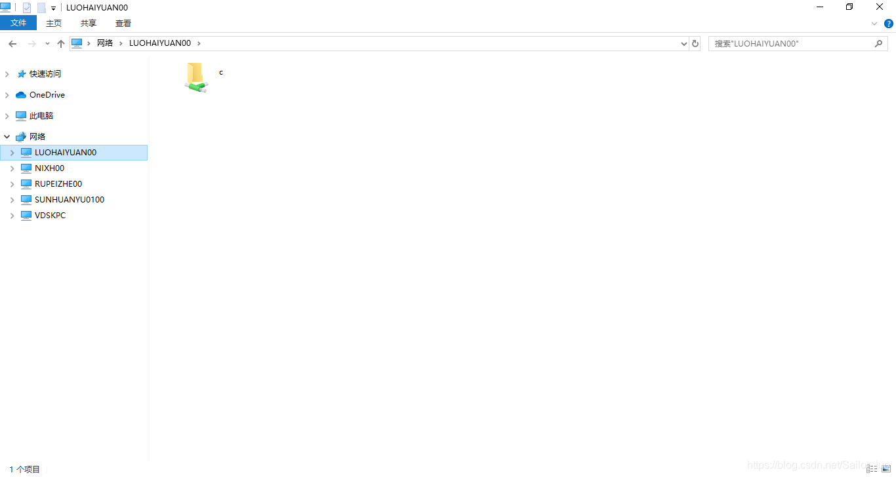Open the shared folder named c
The width and height of the screenshot is (896, 477).
coord(196,77)
